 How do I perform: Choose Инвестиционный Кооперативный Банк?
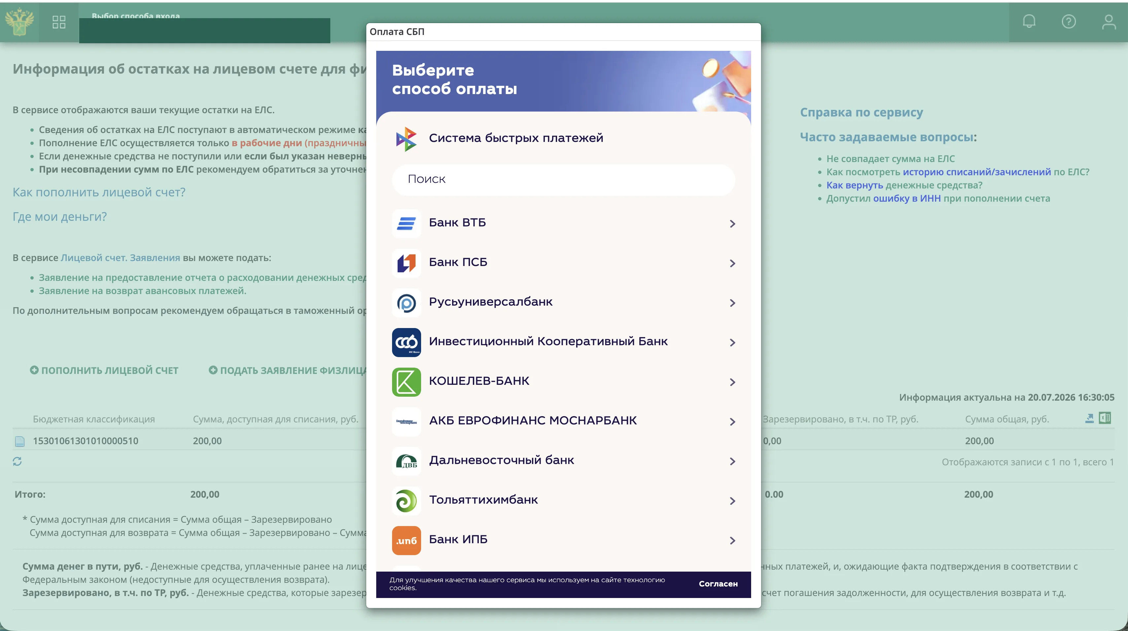click(564, 343)
